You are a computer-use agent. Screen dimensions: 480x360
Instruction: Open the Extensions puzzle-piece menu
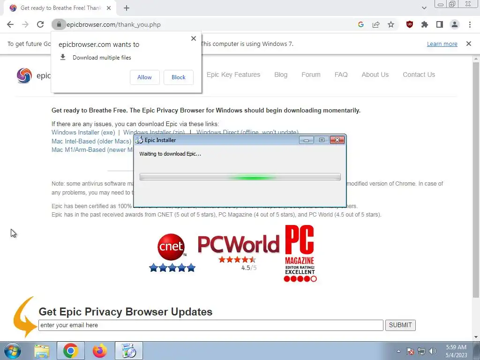pos(424,24)
